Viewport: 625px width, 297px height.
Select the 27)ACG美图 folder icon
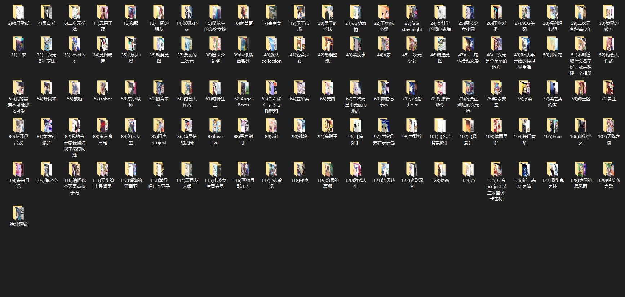(524, 12)
